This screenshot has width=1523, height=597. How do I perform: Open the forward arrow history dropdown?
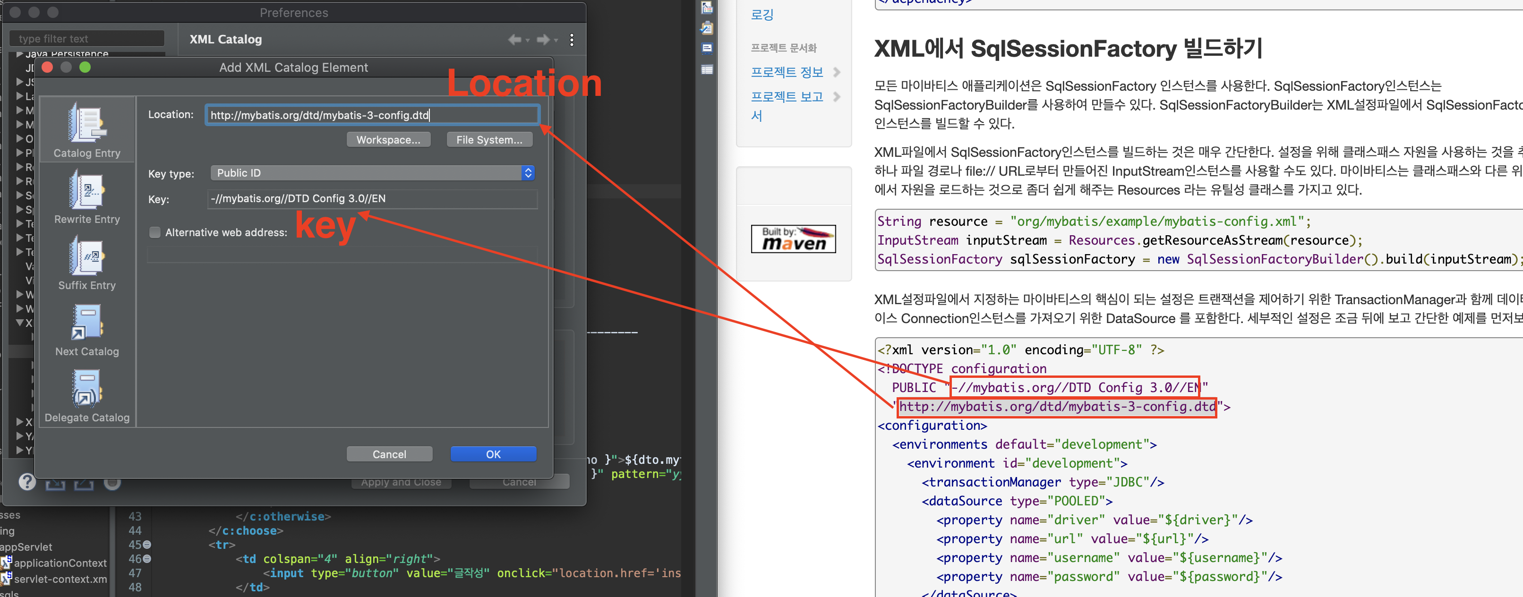[x=556, y=40]
